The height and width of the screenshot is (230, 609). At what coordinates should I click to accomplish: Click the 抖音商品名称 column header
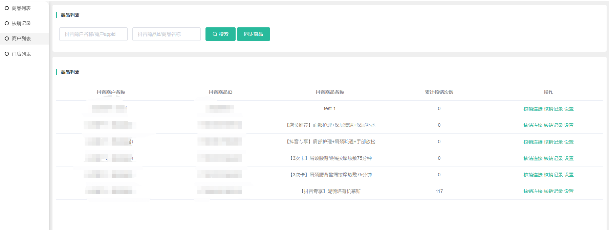330,92
